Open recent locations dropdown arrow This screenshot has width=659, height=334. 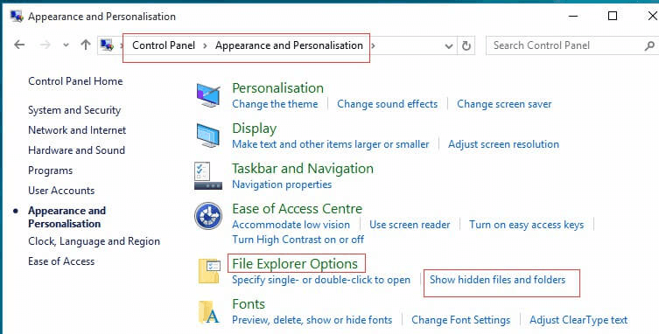[x=66, y=45]
